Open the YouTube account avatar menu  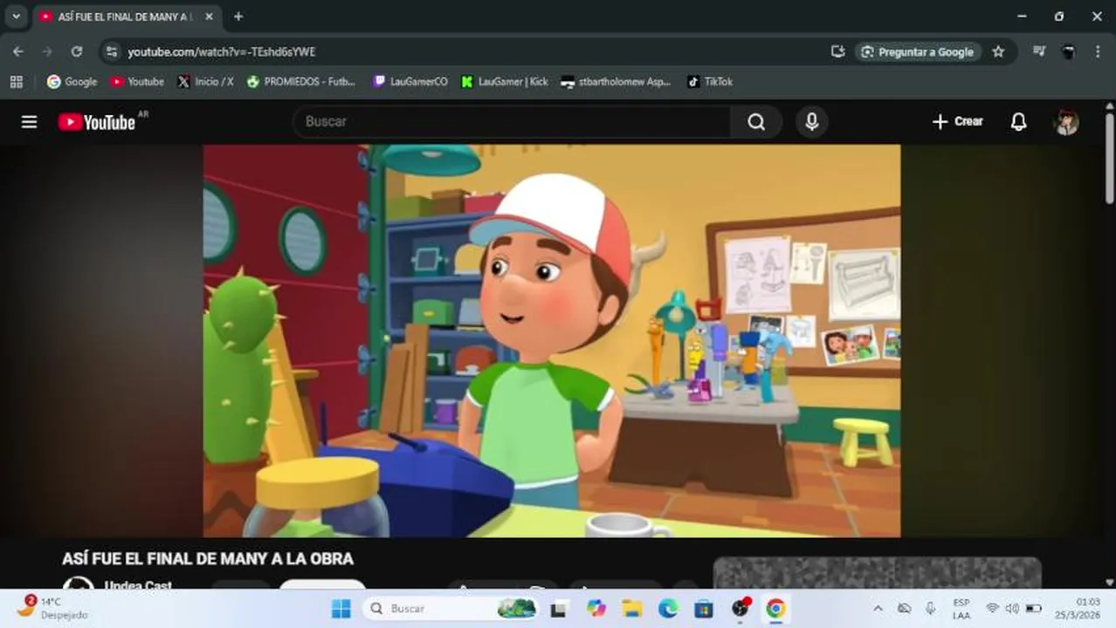(1066, 122)
